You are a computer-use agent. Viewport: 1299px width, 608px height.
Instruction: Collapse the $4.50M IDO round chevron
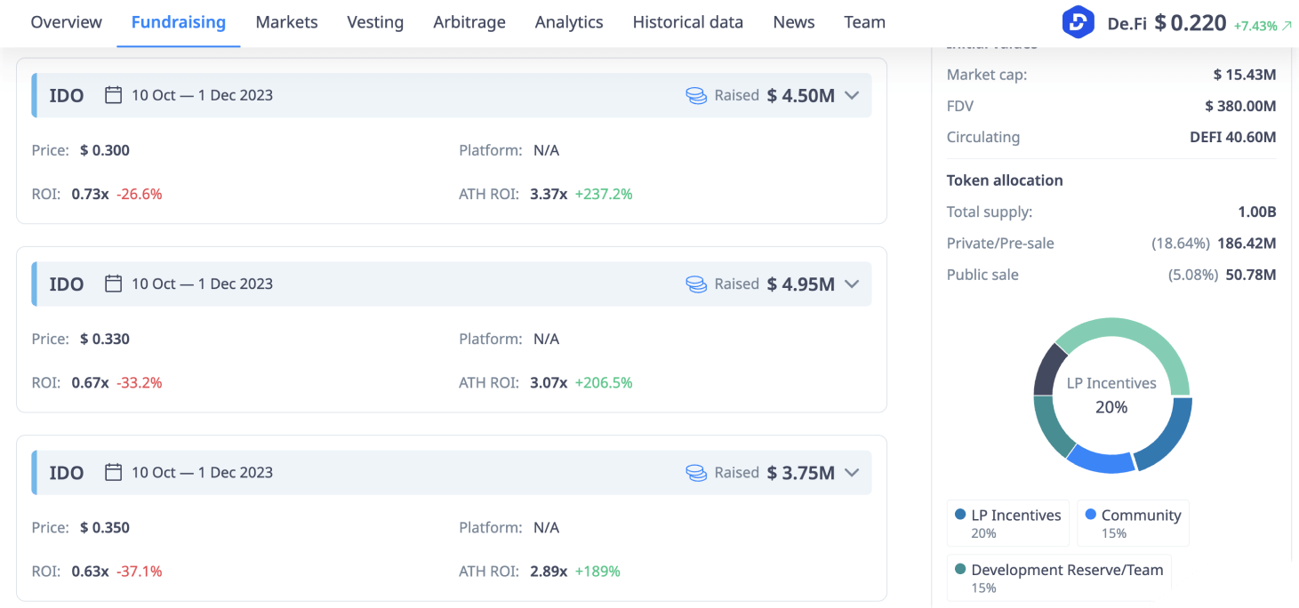click(852, 95)
